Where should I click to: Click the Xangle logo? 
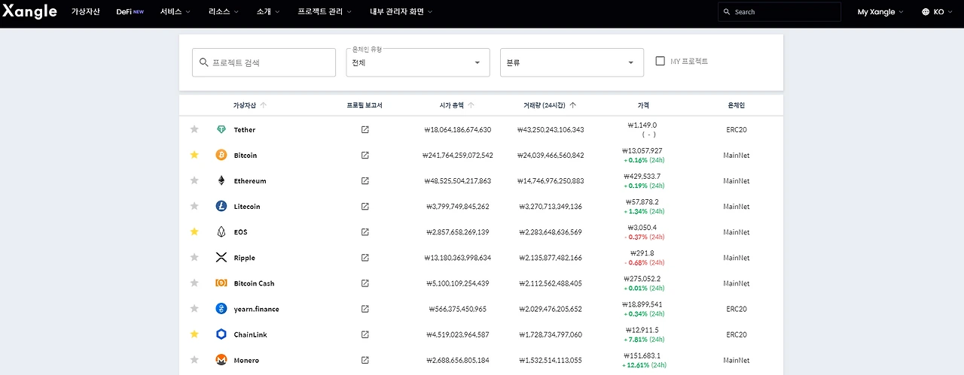29,12
